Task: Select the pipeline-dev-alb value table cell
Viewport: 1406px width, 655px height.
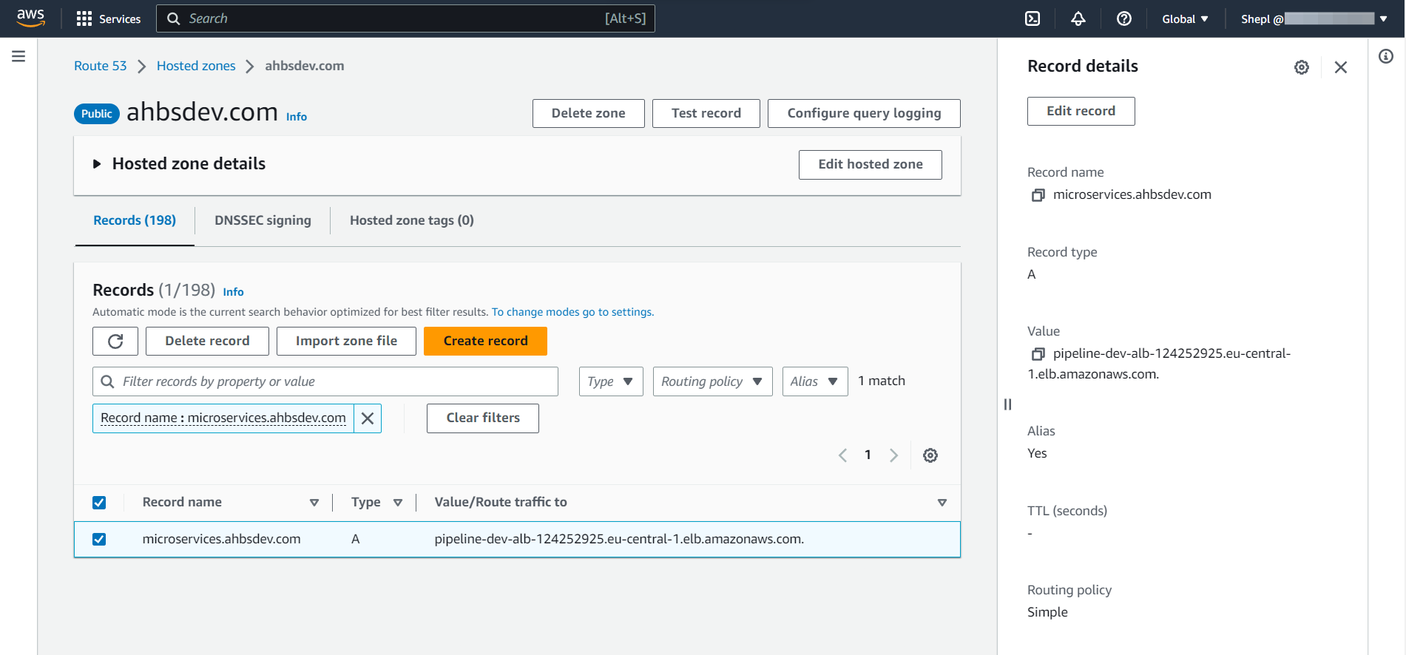Action: tap(619, 540)
